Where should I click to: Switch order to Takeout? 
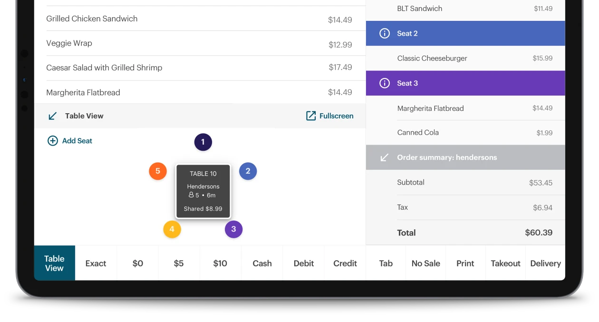(505, 263)
